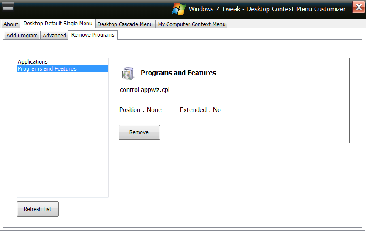Open the About tab
Viewport: 366px width, 231px height.
pos(10,24)
